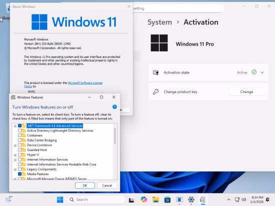Click the folder icon next to Containers
275x206 pixels.
(23, 135)
